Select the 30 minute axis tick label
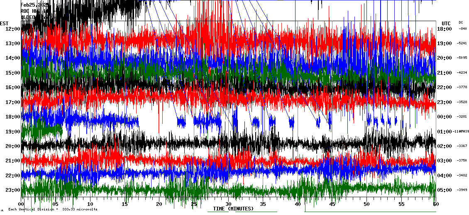Viewport: 469px width, 215px height. tap(228, 204)
